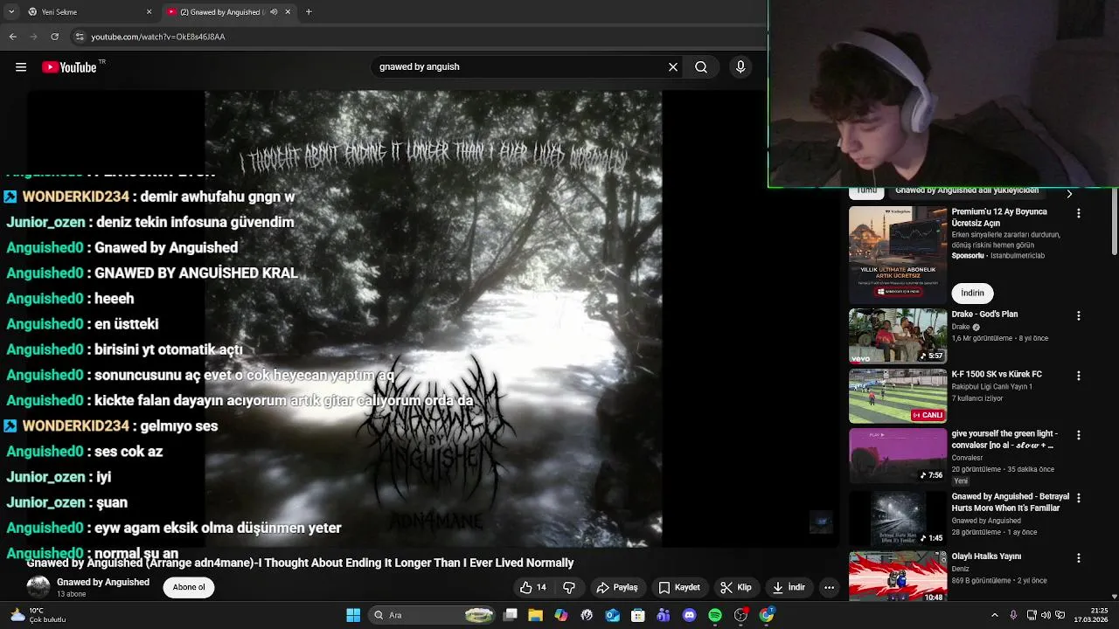Mute the playing YouTube tab audio
The width and height of the screenshot is (1119, 629).
pyautogui.click(x=274, y=12)
